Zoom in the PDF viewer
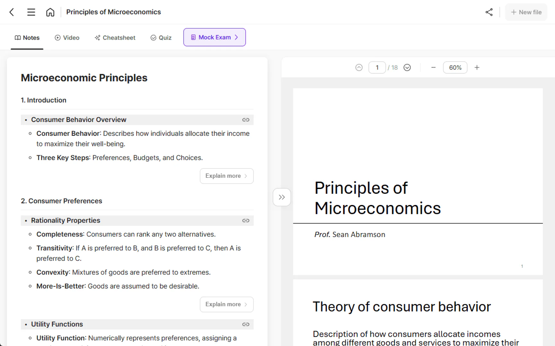Viewport: 555px width, 346px height. tap(477, 68)
